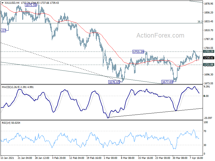The width and height of the screenshot is (215, 161).
Task: Select the RSI 70 level label
Action: click(x=205, y=131)
